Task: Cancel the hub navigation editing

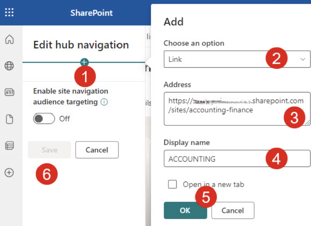Action: [97, 150]
